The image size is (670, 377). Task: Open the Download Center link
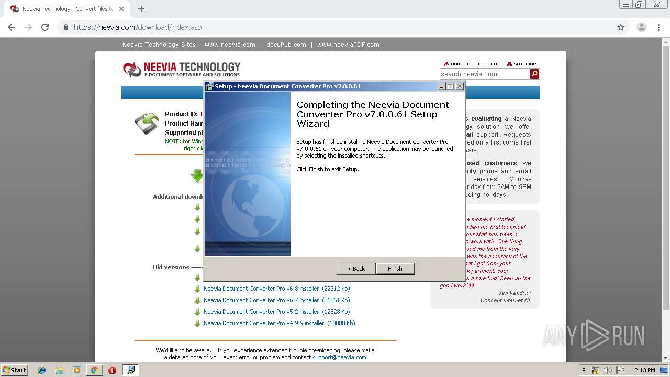coord(471,64)
